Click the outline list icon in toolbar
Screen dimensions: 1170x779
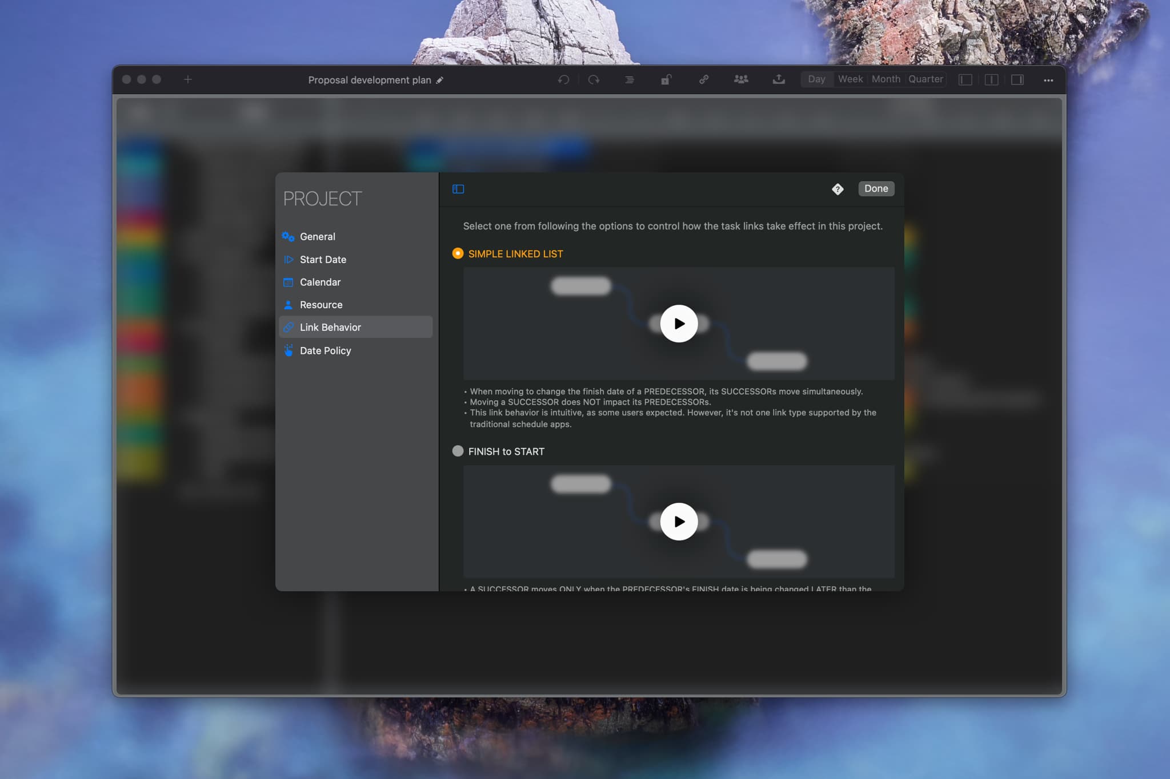[629, 80]
